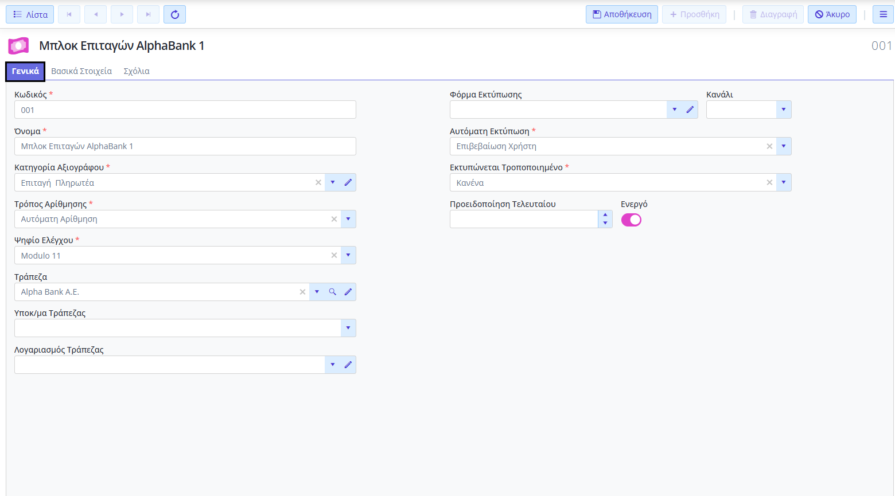Image resolution: width=895 pixels, height=496 pixels.
Task: Edit the Λογαριασμός Τράπεζας with pencil icon
Action: [x=348, y=365]
